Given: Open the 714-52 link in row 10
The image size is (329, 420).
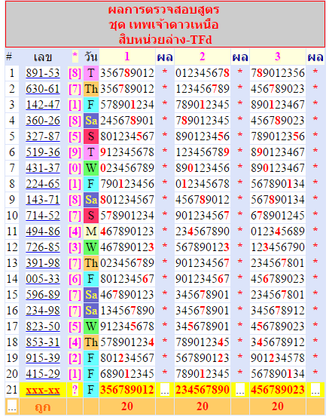Looking at the screenshot, I should coord(43,216).
